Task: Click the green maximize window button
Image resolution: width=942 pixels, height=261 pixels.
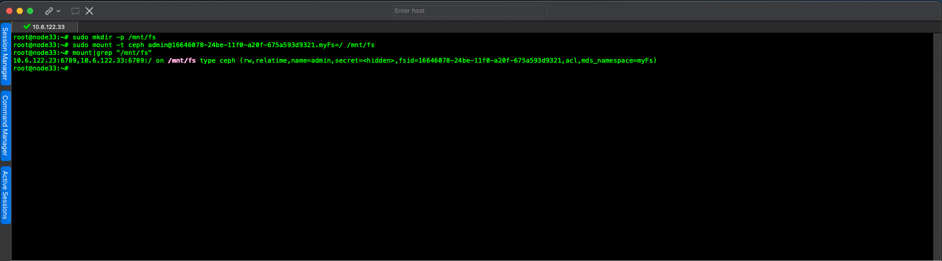Action: [x=30, y=11]
